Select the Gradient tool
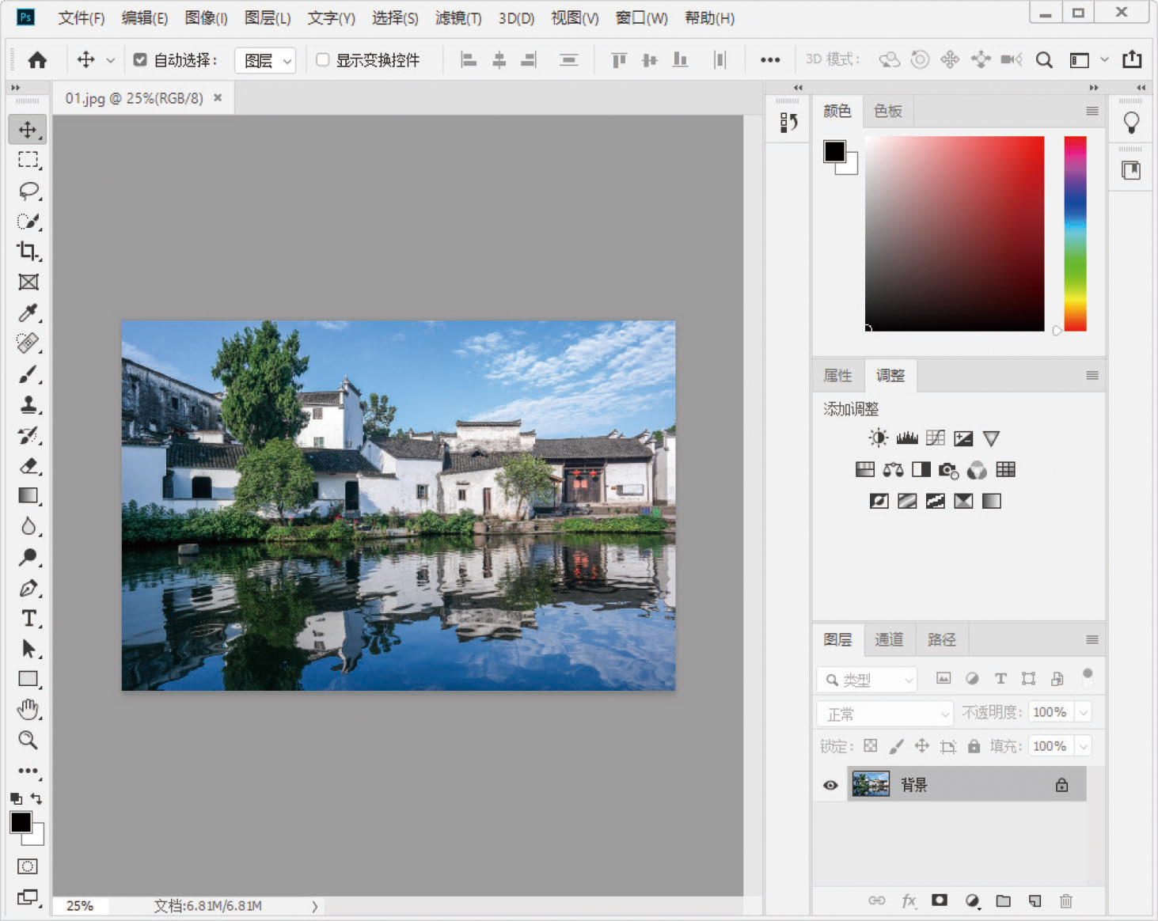The width and height of the screenshot is (1158, 921). pyautogui.click(x=28, y=496)
